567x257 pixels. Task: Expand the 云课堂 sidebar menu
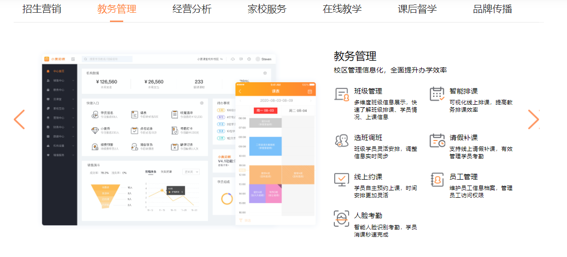tap(60, 99)
